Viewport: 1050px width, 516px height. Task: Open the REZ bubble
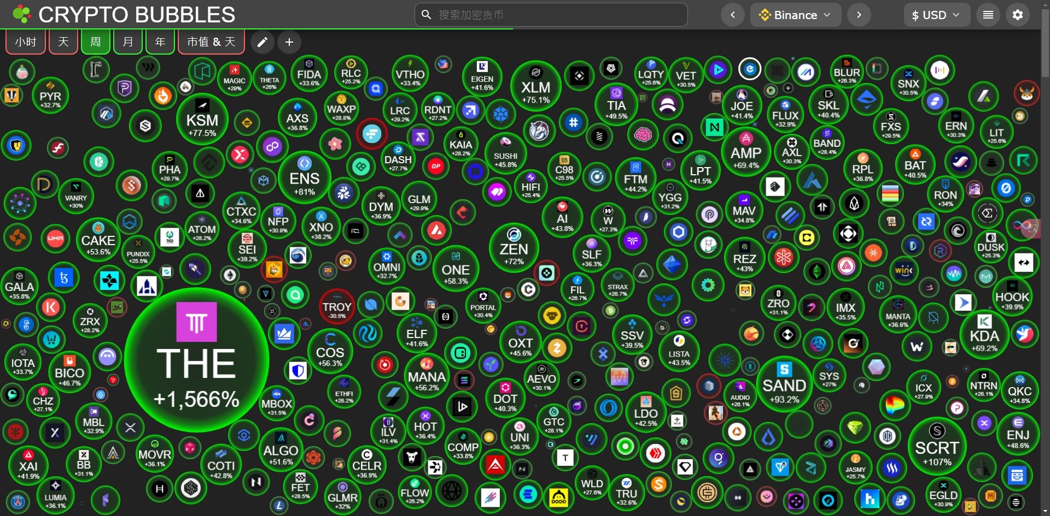pyautogui.click(x=745, y=257)
